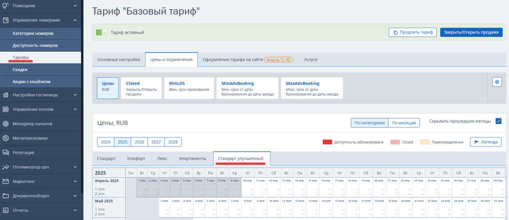The image size is (509, 220).
Task: Click the Продлить тариф button
Action: pyautogui.click(x=412, y=32)
